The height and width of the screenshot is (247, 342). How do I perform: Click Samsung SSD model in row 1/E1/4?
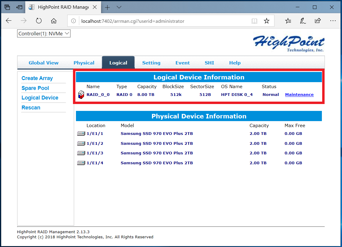point(157,163)
